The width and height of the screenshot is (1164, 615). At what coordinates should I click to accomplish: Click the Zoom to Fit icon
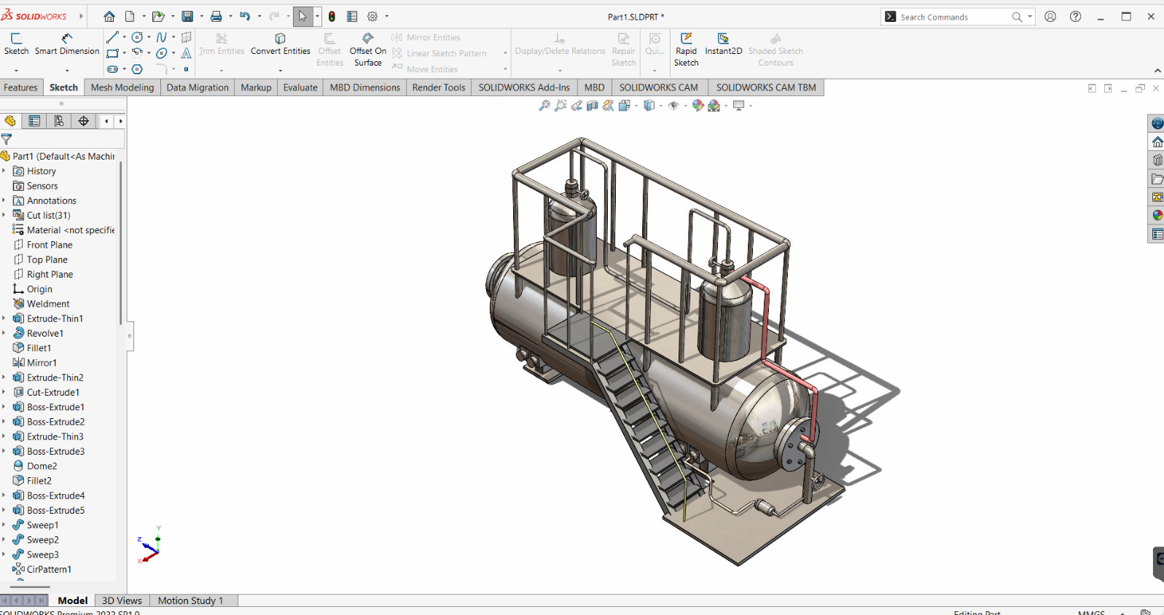tap(544, 106)
